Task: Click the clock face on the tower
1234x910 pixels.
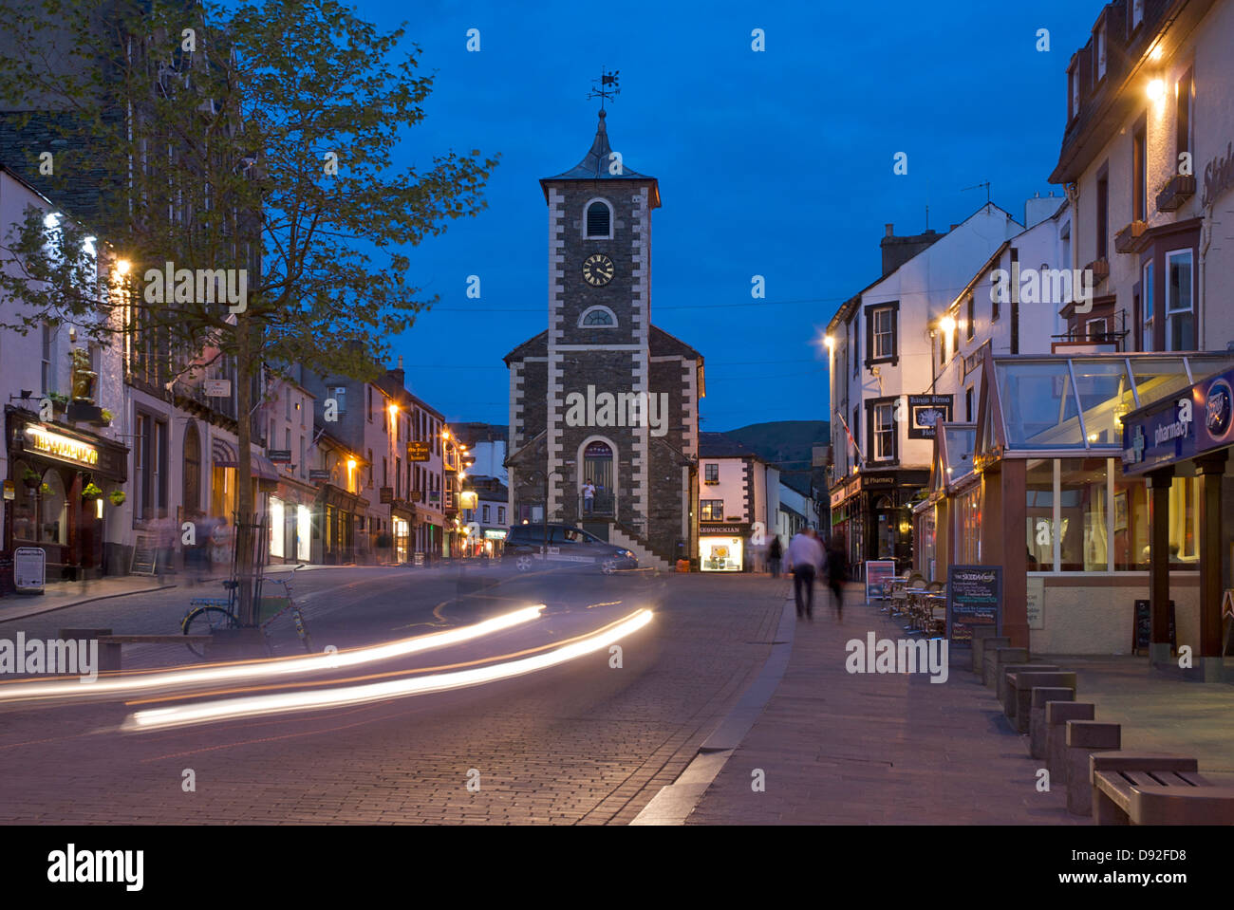Action: click(598, 269)
